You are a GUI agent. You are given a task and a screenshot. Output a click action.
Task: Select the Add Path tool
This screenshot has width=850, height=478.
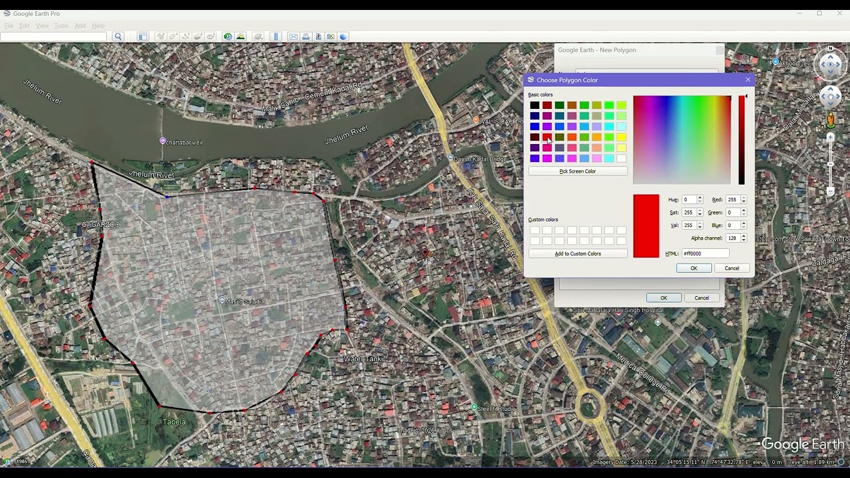click(x=186, y=37)
